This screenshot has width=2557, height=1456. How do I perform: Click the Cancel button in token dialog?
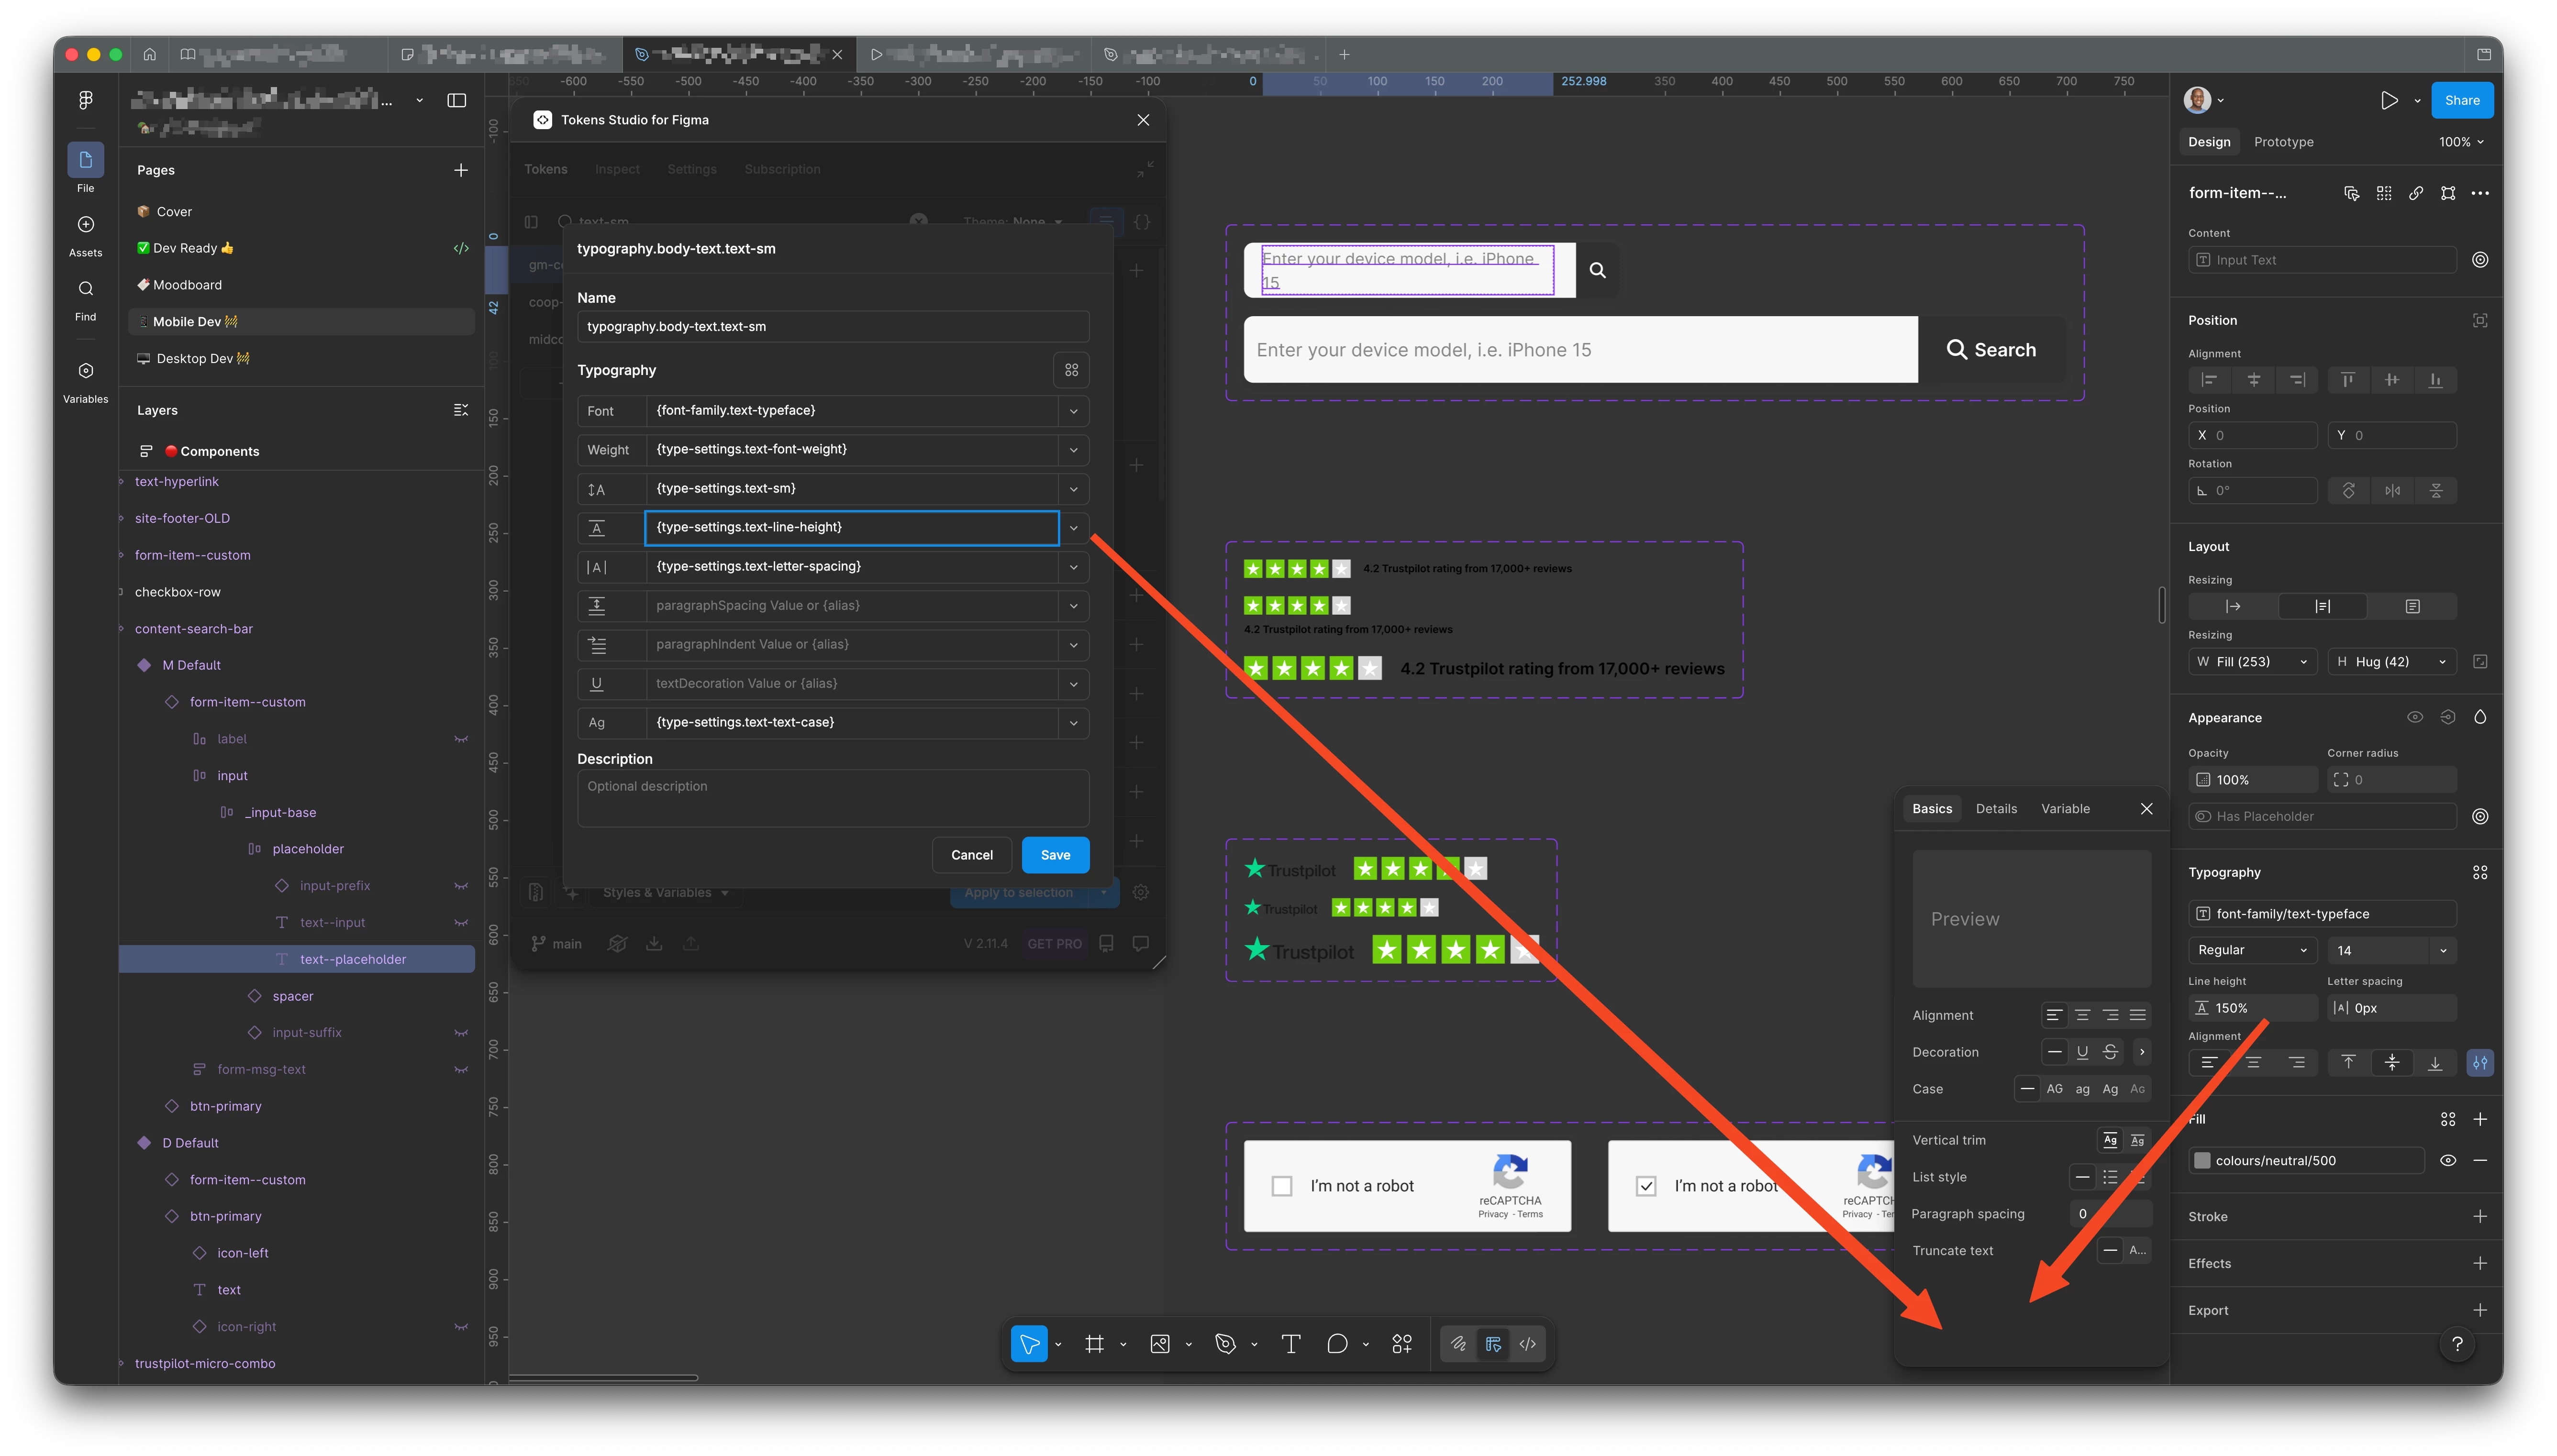971,855
